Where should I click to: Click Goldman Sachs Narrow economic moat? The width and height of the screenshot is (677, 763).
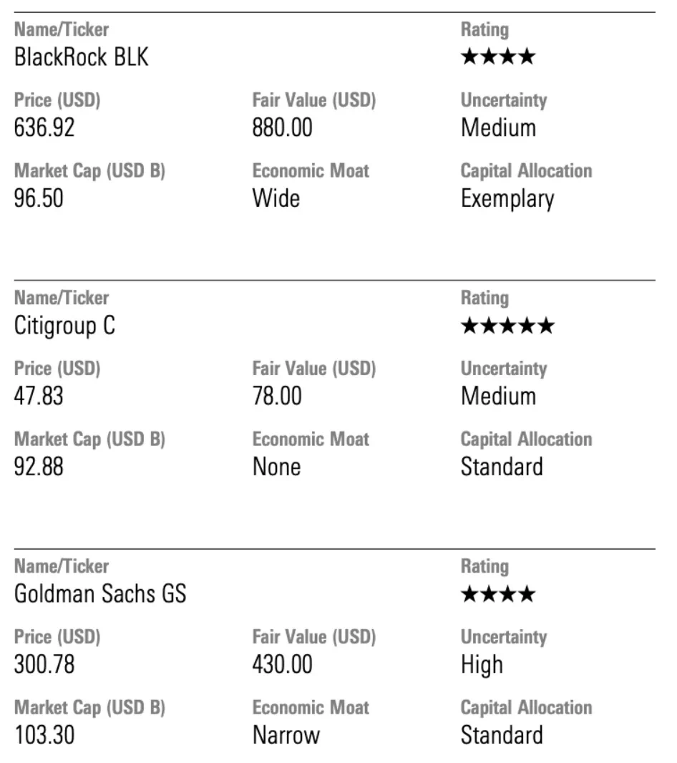(x=286, y=735)
